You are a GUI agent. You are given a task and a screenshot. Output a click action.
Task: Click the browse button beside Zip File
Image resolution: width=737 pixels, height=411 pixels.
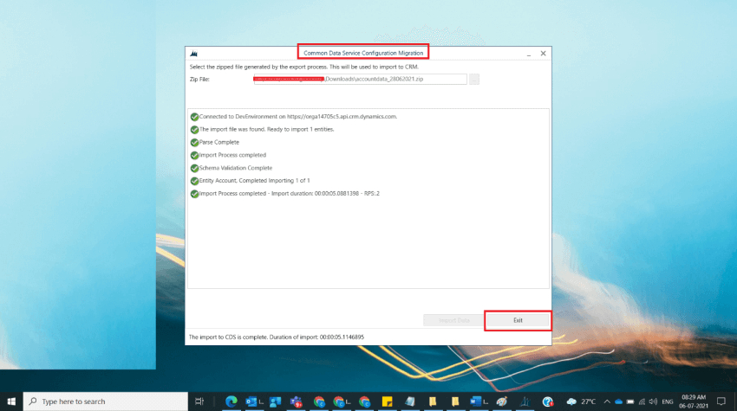point(473,79)
